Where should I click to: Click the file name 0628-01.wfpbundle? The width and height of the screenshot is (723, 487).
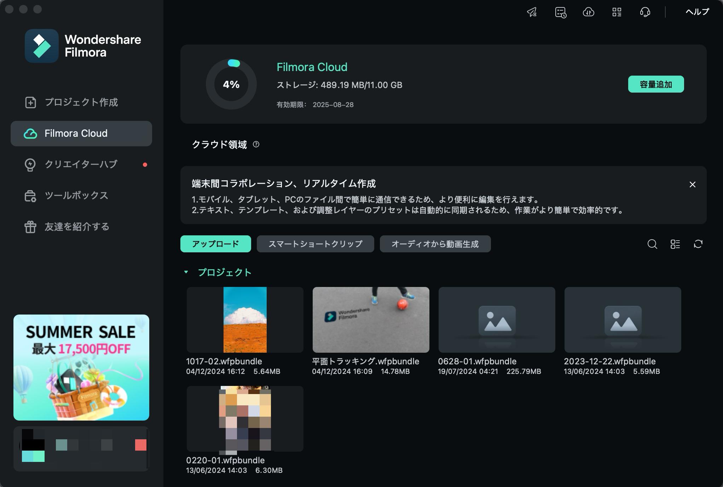point(477,362)
